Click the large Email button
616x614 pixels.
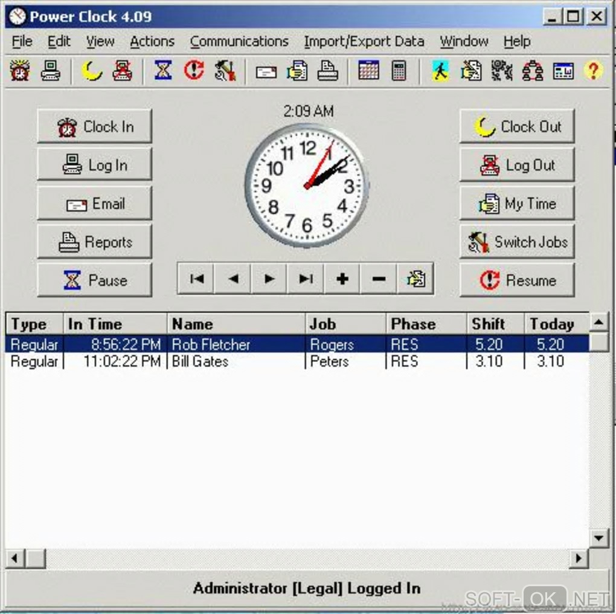(94, 203)
